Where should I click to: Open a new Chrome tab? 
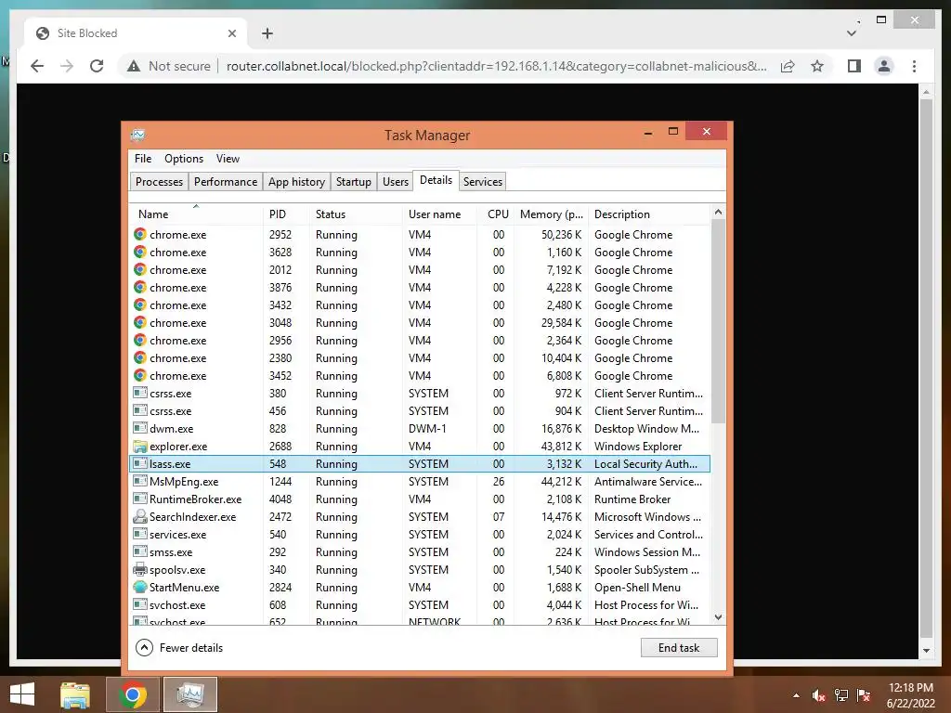point(267,33)
